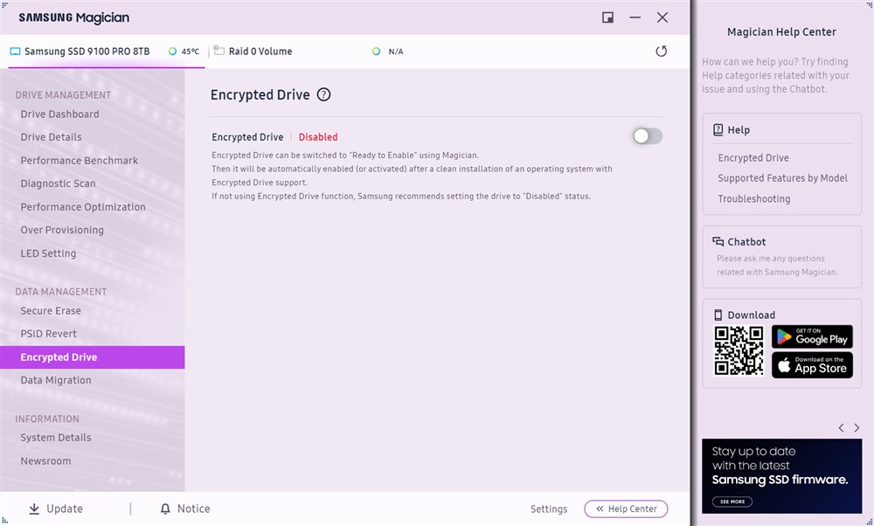Go to next banner with right chevron
The width and height of the screenshot is (874, 526).
click(857, 428)
